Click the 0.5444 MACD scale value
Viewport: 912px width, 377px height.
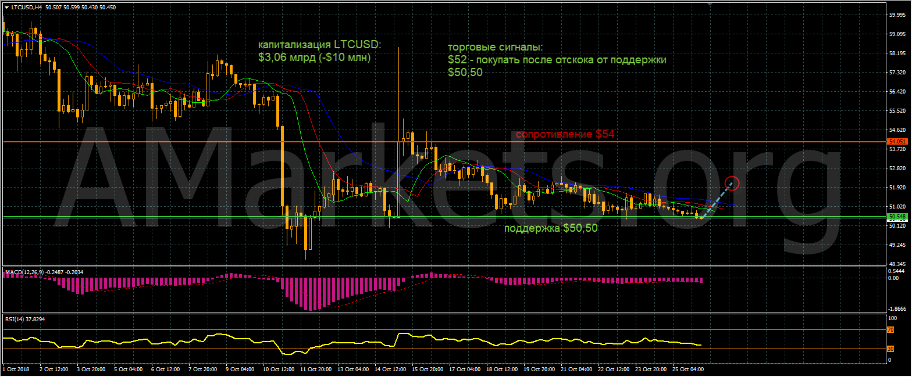(x=896, y=271)
